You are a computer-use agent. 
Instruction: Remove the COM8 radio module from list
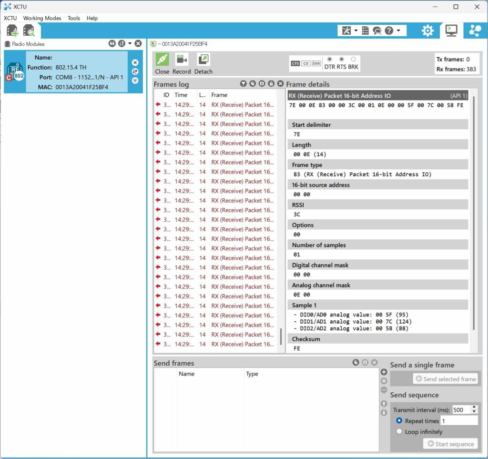tap(135, 62)
